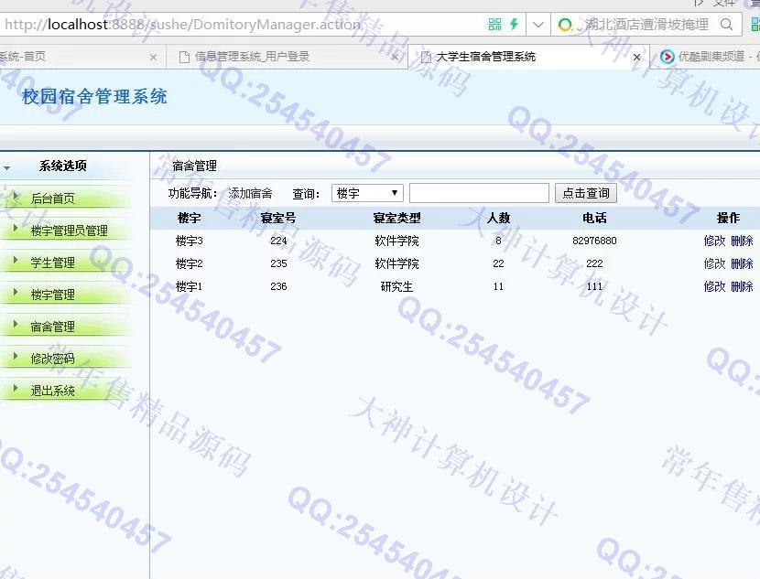Click the QR code icon in address bar

pos(494,24)
